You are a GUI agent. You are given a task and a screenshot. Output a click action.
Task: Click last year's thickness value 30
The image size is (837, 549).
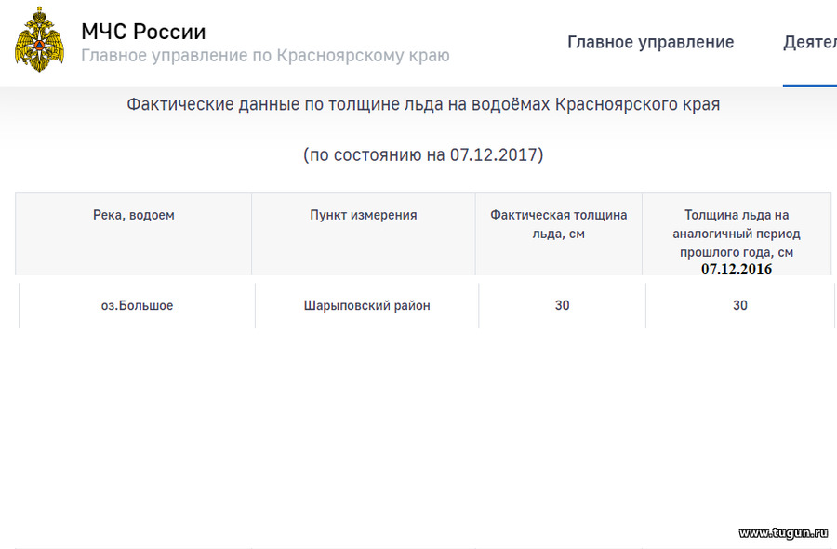point(739,305)
